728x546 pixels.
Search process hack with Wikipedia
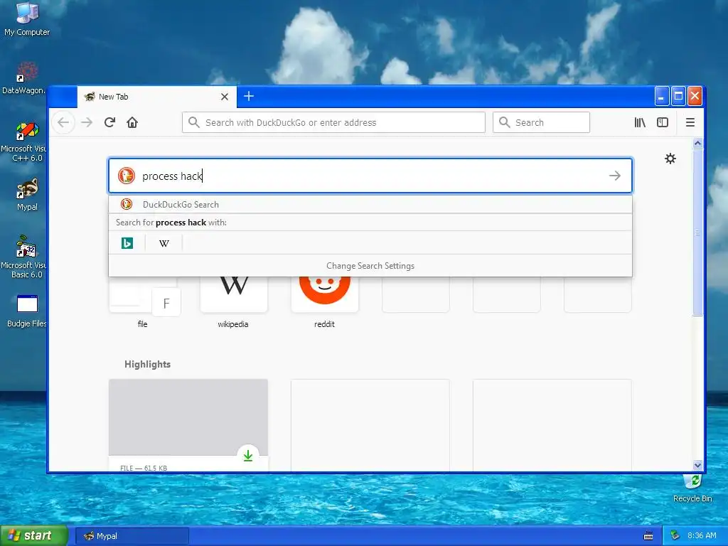coord(164,243)
